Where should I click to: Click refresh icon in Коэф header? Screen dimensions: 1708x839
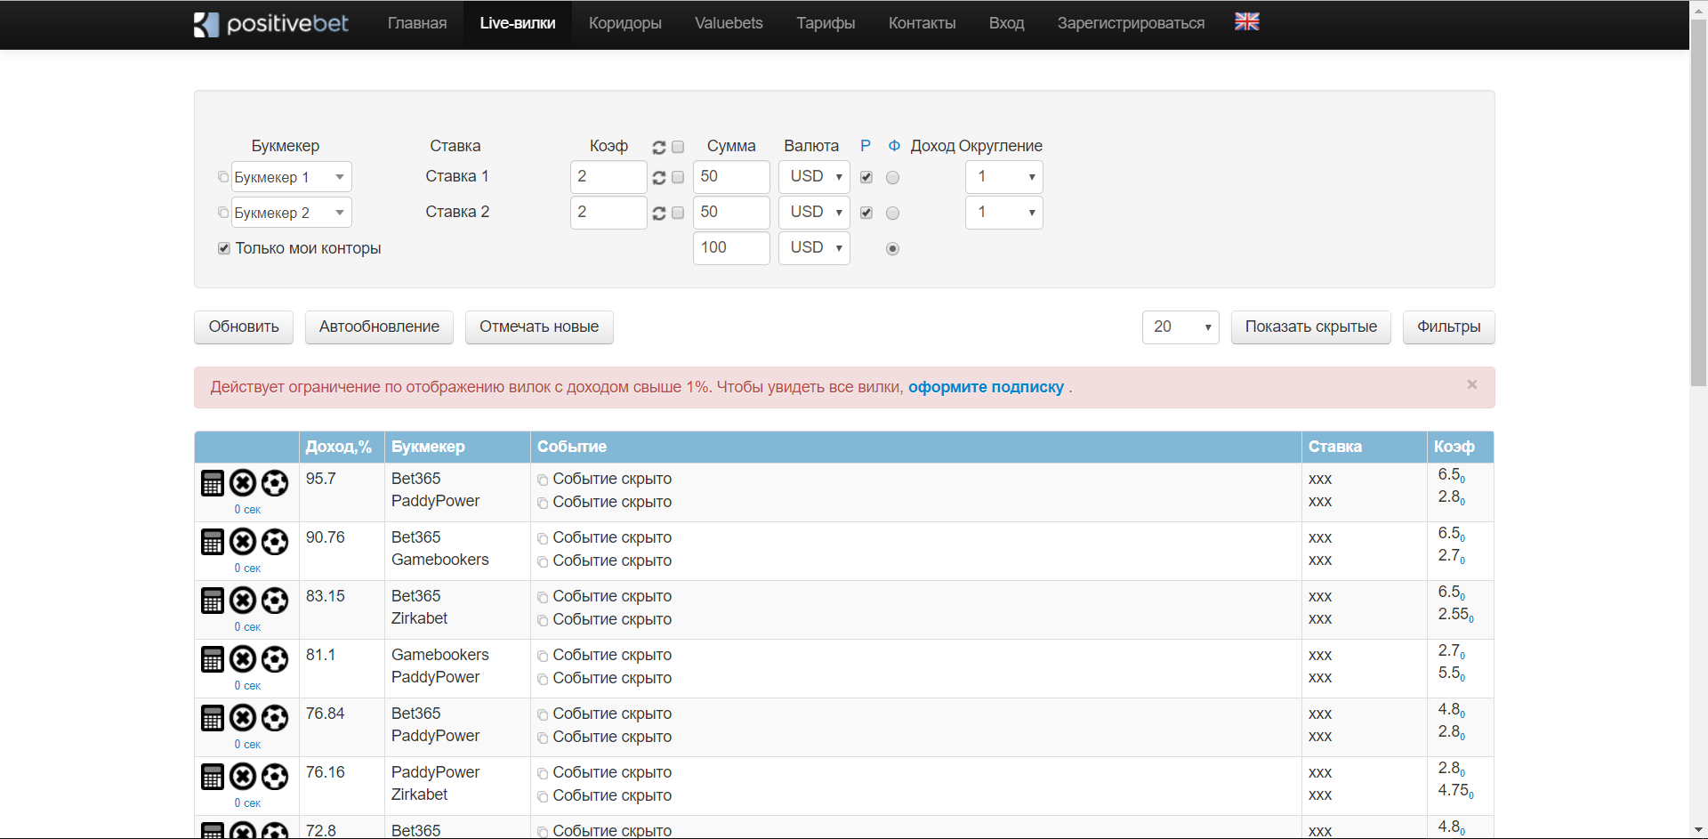659,147
